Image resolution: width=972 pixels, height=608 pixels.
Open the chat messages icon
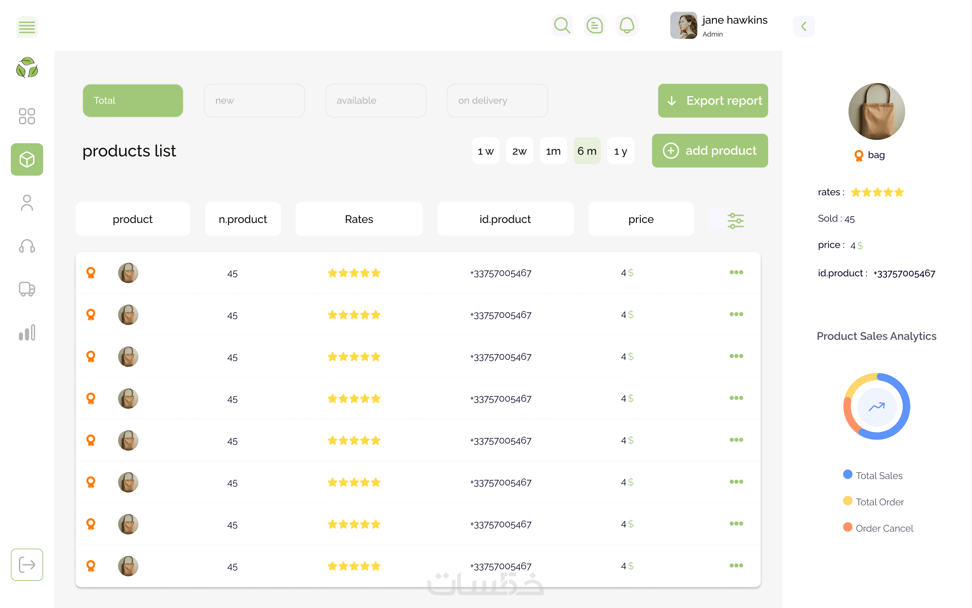click(594, 25)
